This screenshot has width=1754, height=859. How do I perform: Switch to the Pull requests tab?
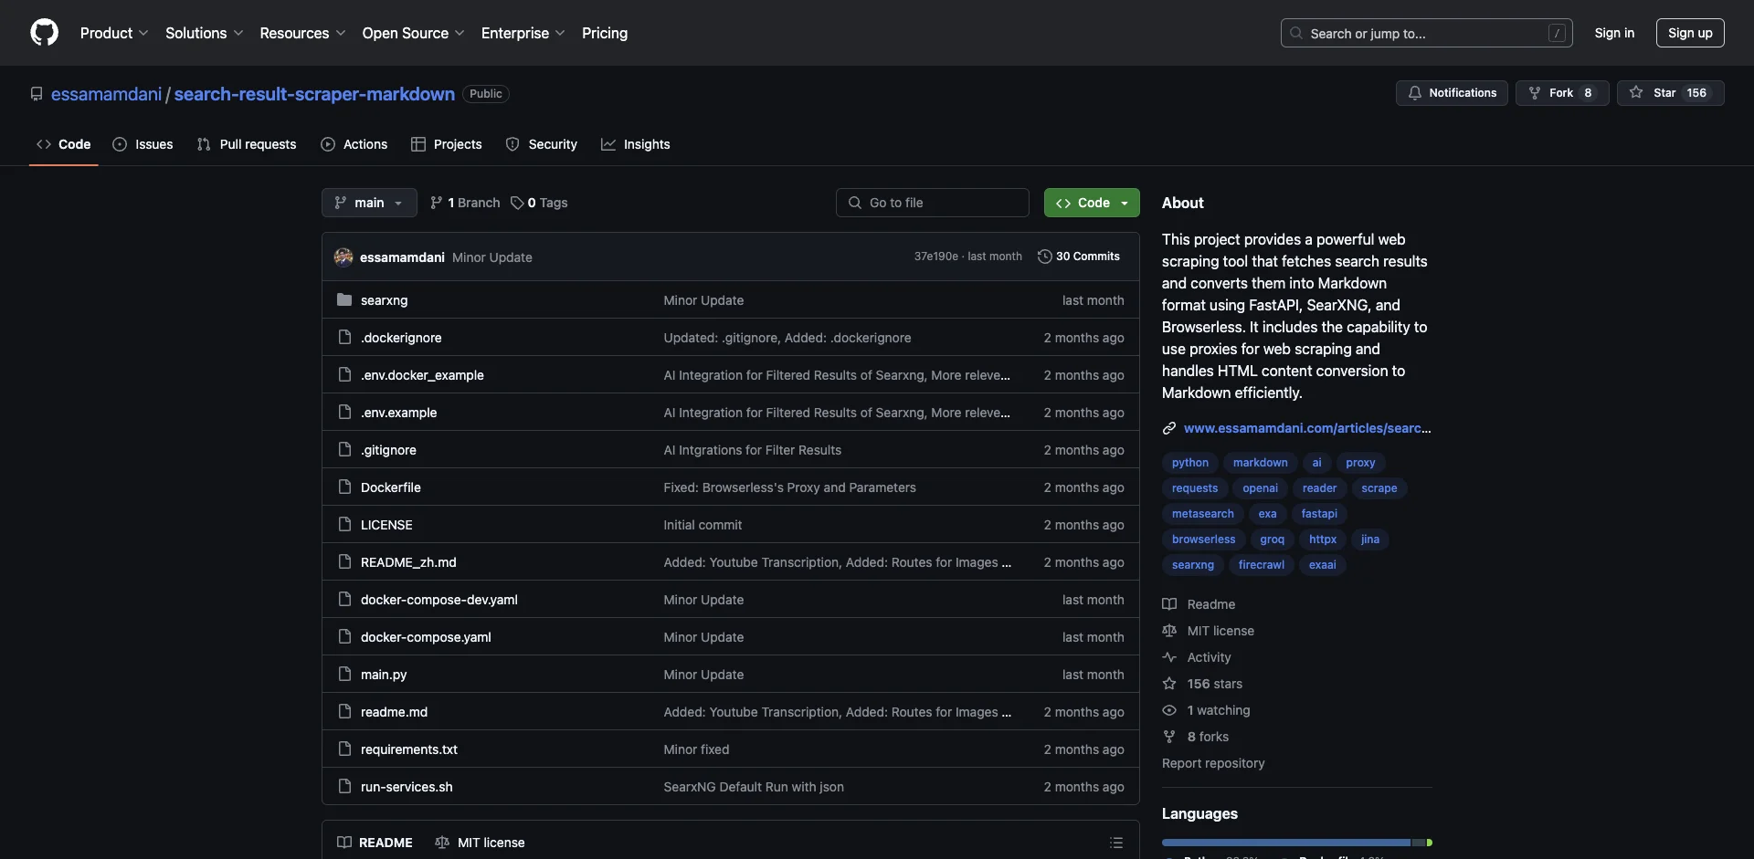[x=247, y=144]
